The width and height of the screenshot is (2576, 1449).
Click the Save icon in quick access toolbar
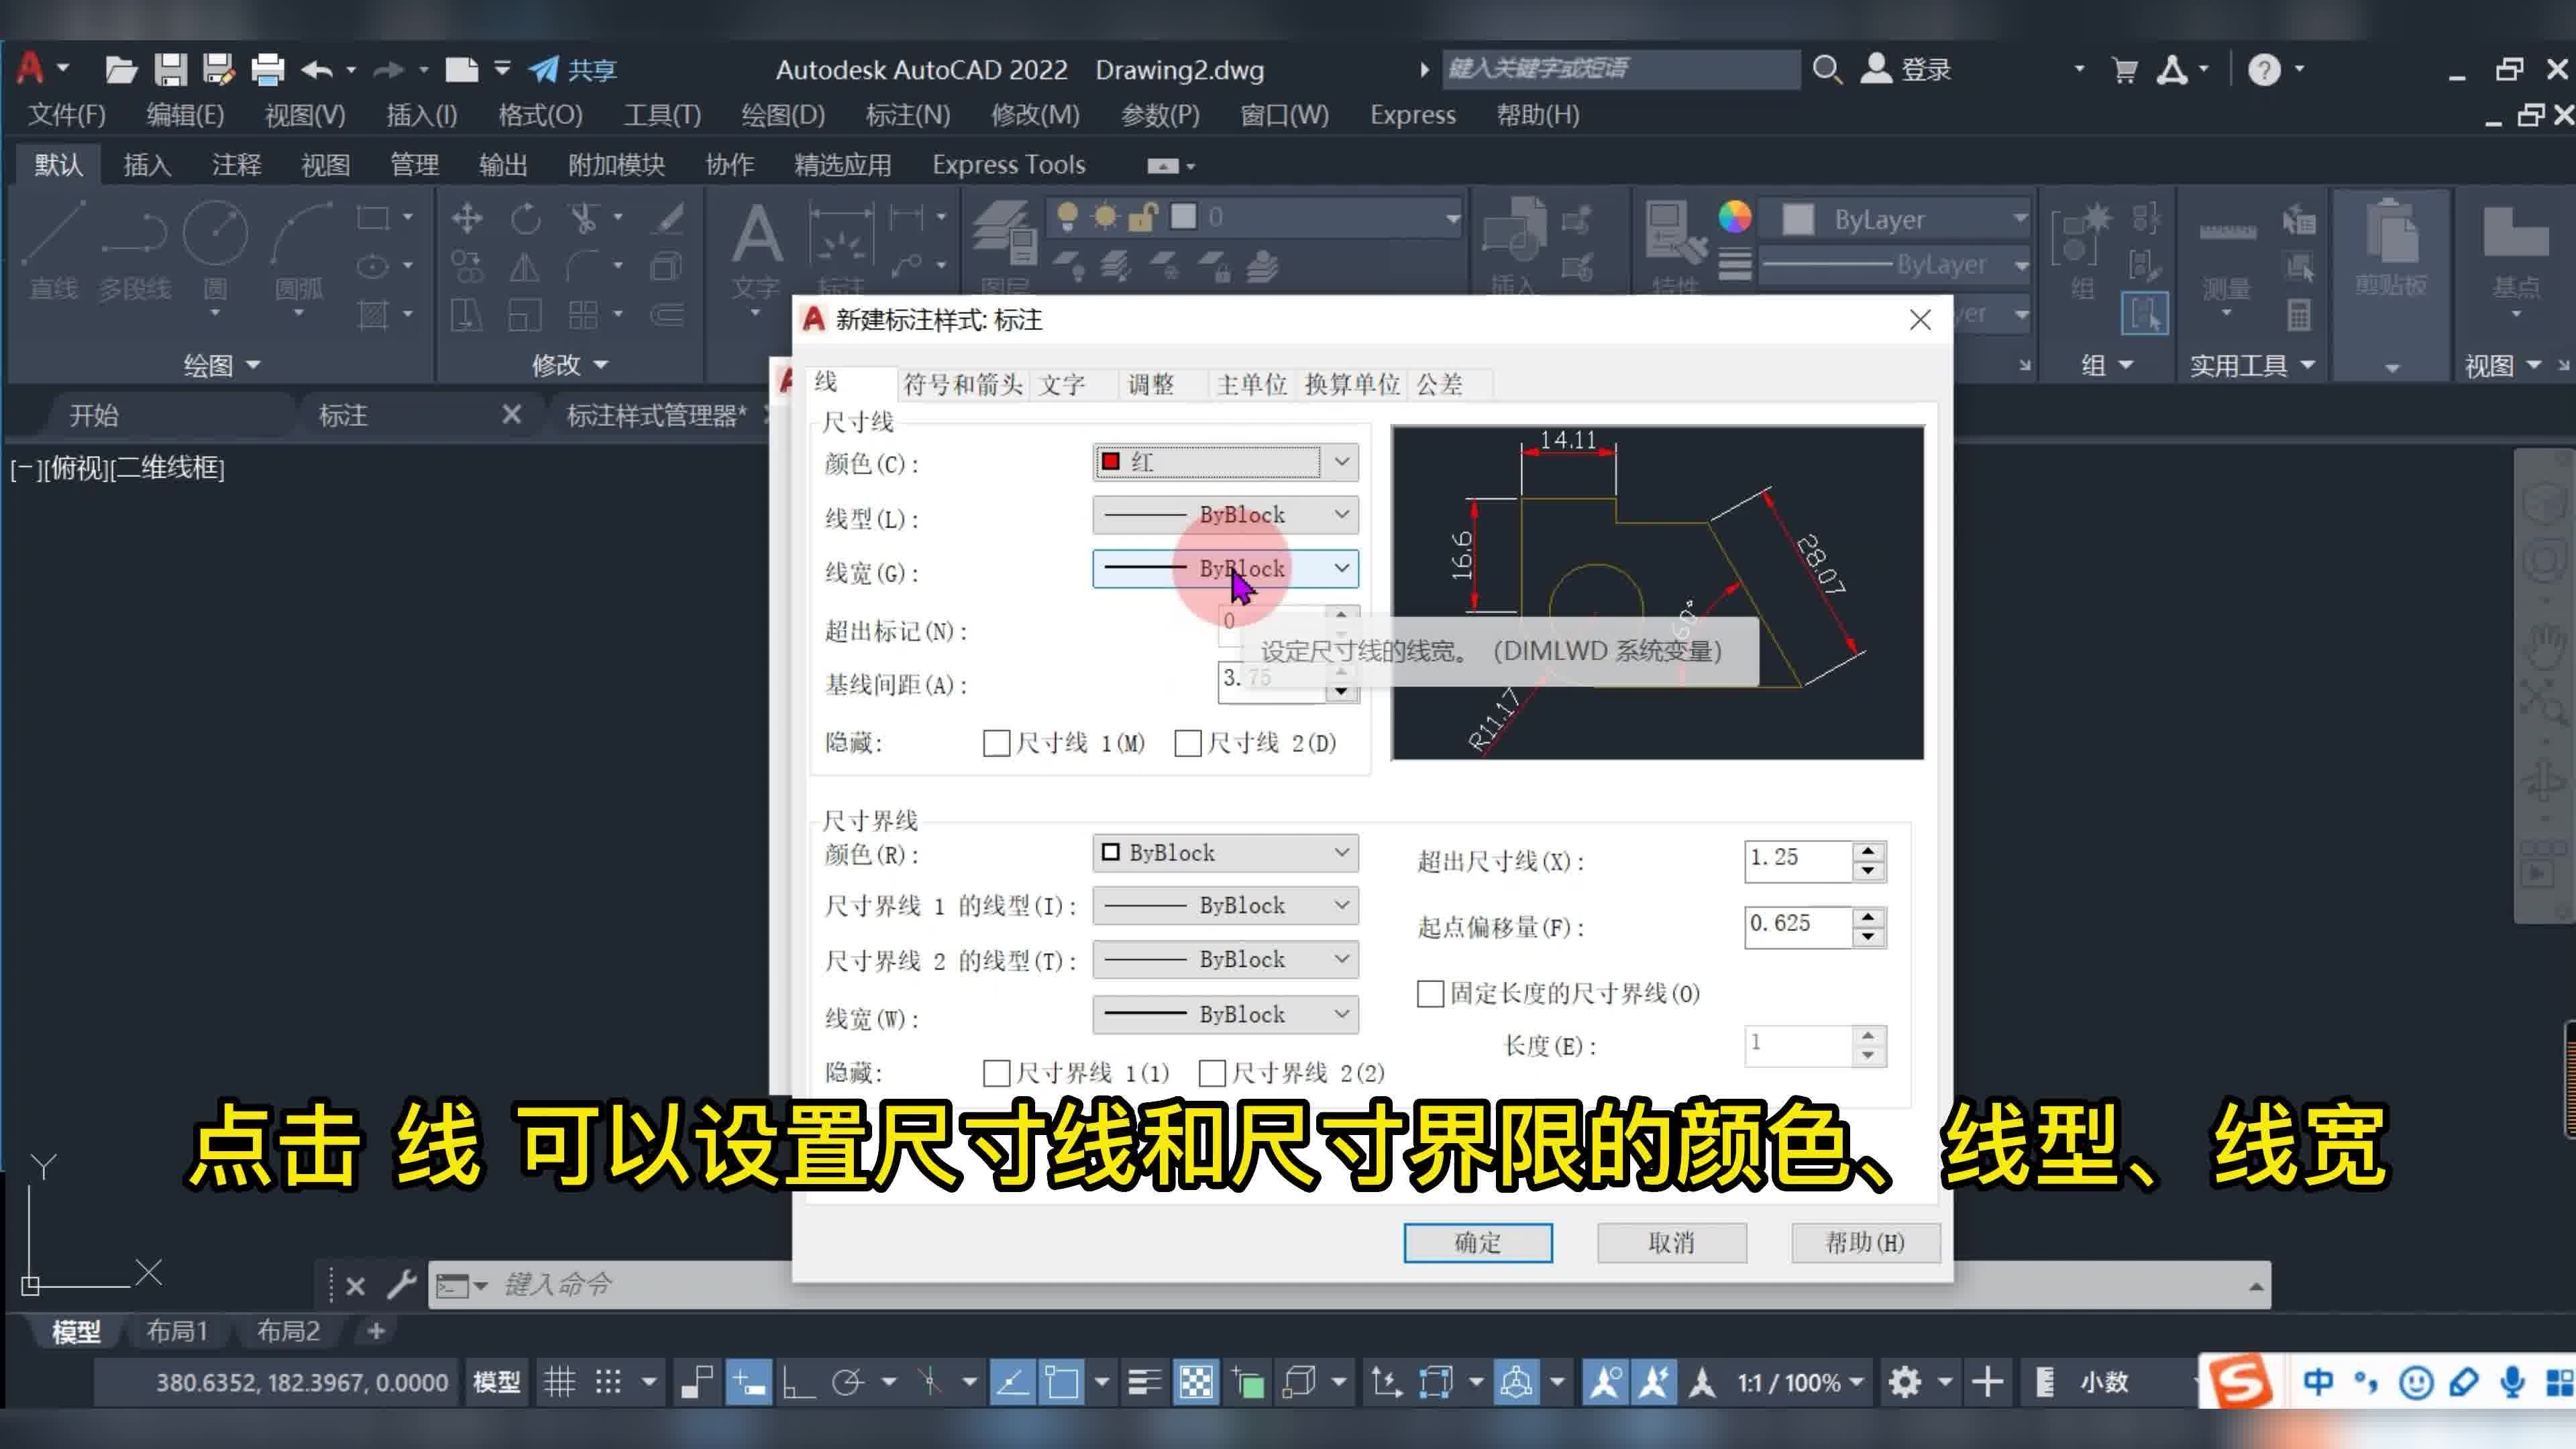click(170, 69)
